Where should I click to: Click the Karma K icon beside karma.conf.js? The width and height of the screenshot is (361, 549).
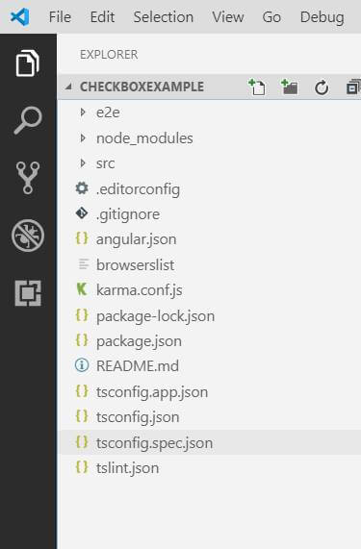point(82,289)
